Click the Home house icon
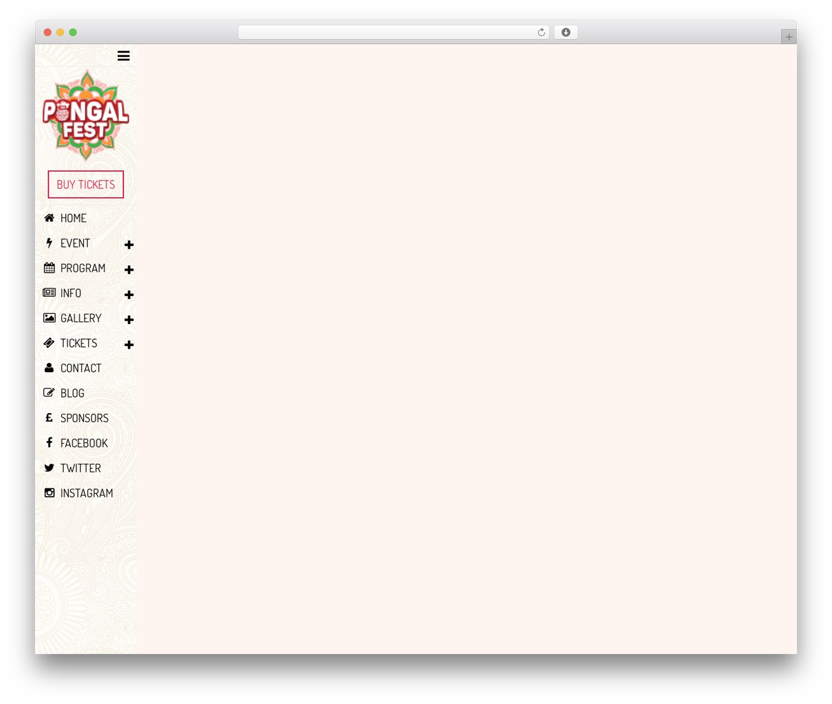The height and width of the screenshot is (704, 832). tap(49, 218)
